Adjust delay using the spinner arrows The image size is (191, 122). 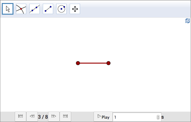tap(158, 117)
